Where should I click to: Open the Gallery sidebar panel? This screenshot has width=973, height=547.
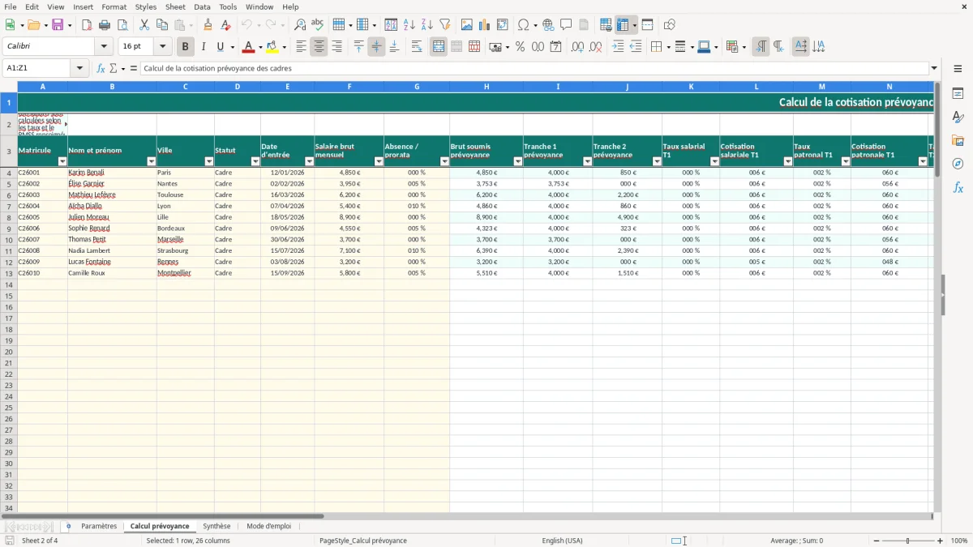pos(958,140)
